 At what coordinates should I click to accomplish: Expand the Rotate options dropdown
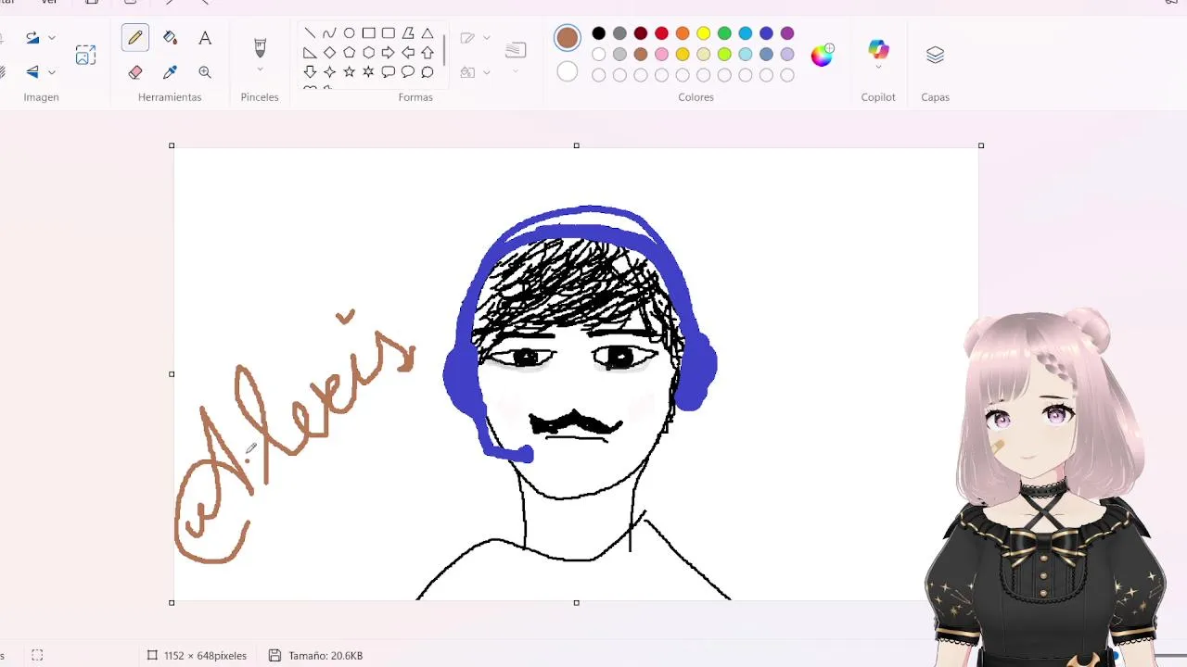point(52,38)
